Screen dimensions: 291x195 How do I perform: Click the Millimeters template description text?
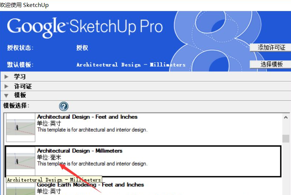coord(92,163)
